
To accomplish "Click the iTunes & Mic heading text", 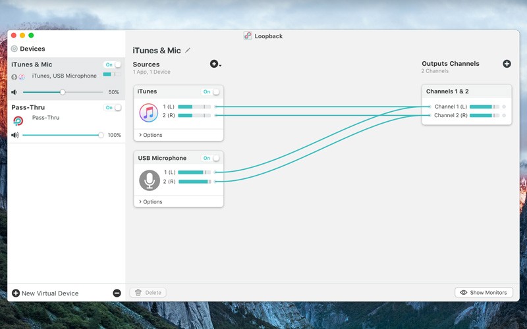I will [x=157, y=51].
